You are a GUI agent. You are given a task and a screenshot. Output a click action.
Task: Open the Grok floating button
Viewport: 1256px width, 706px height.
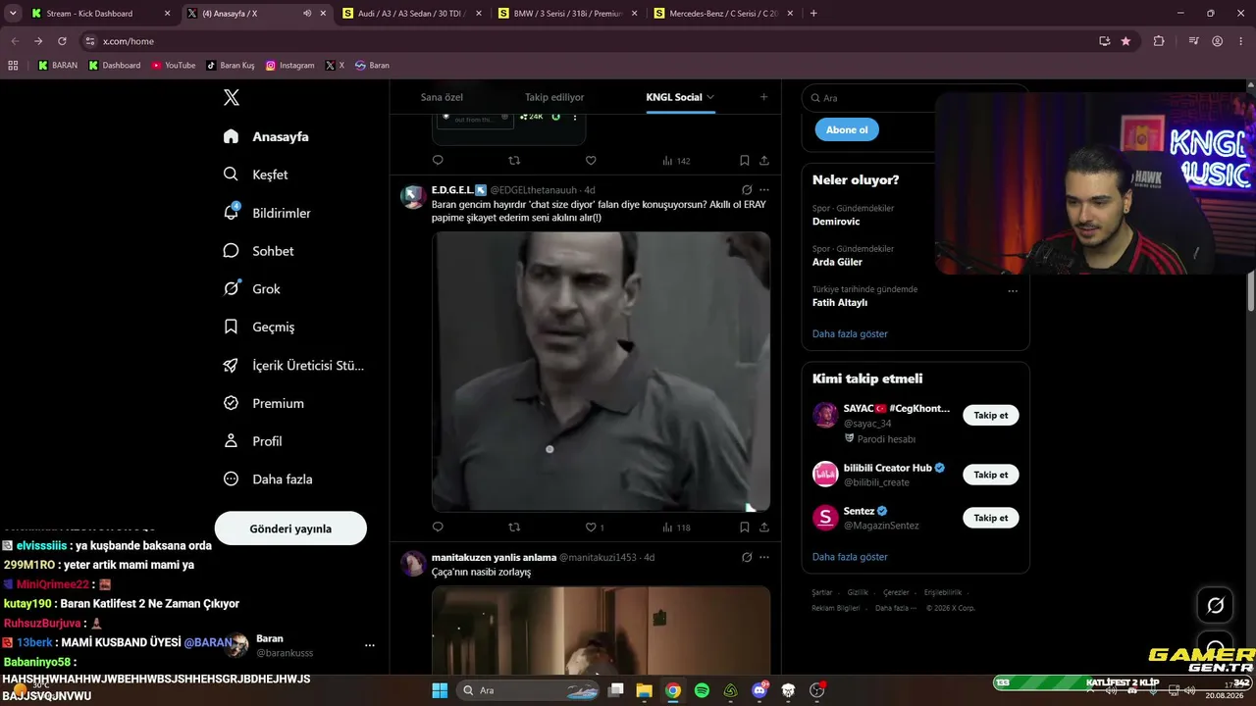[x=1215, y=605]
